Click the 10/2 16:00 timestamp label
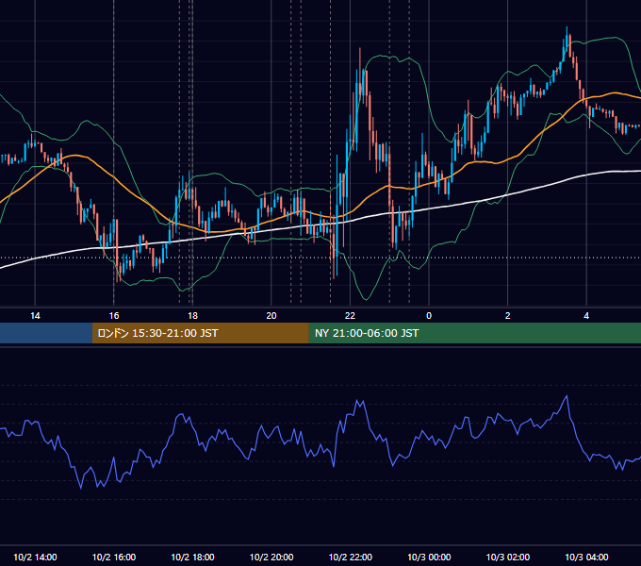Screen dimensions: 641x566 pos(114,557)
